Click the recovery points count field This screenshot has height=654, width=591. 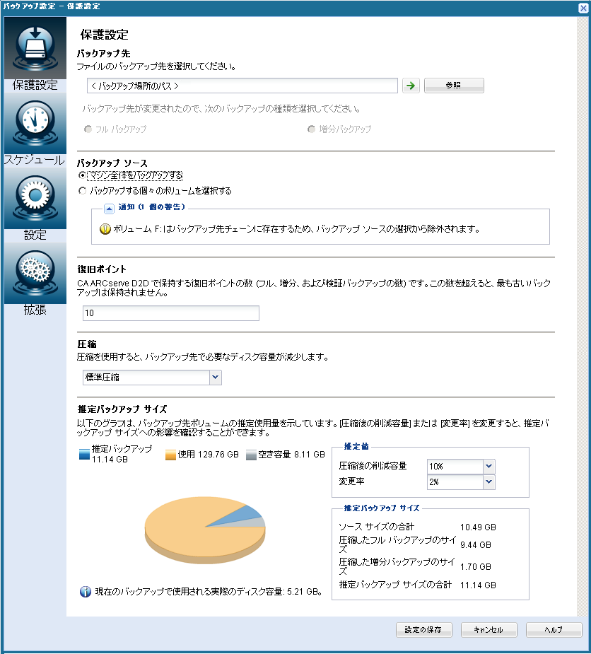171,313
